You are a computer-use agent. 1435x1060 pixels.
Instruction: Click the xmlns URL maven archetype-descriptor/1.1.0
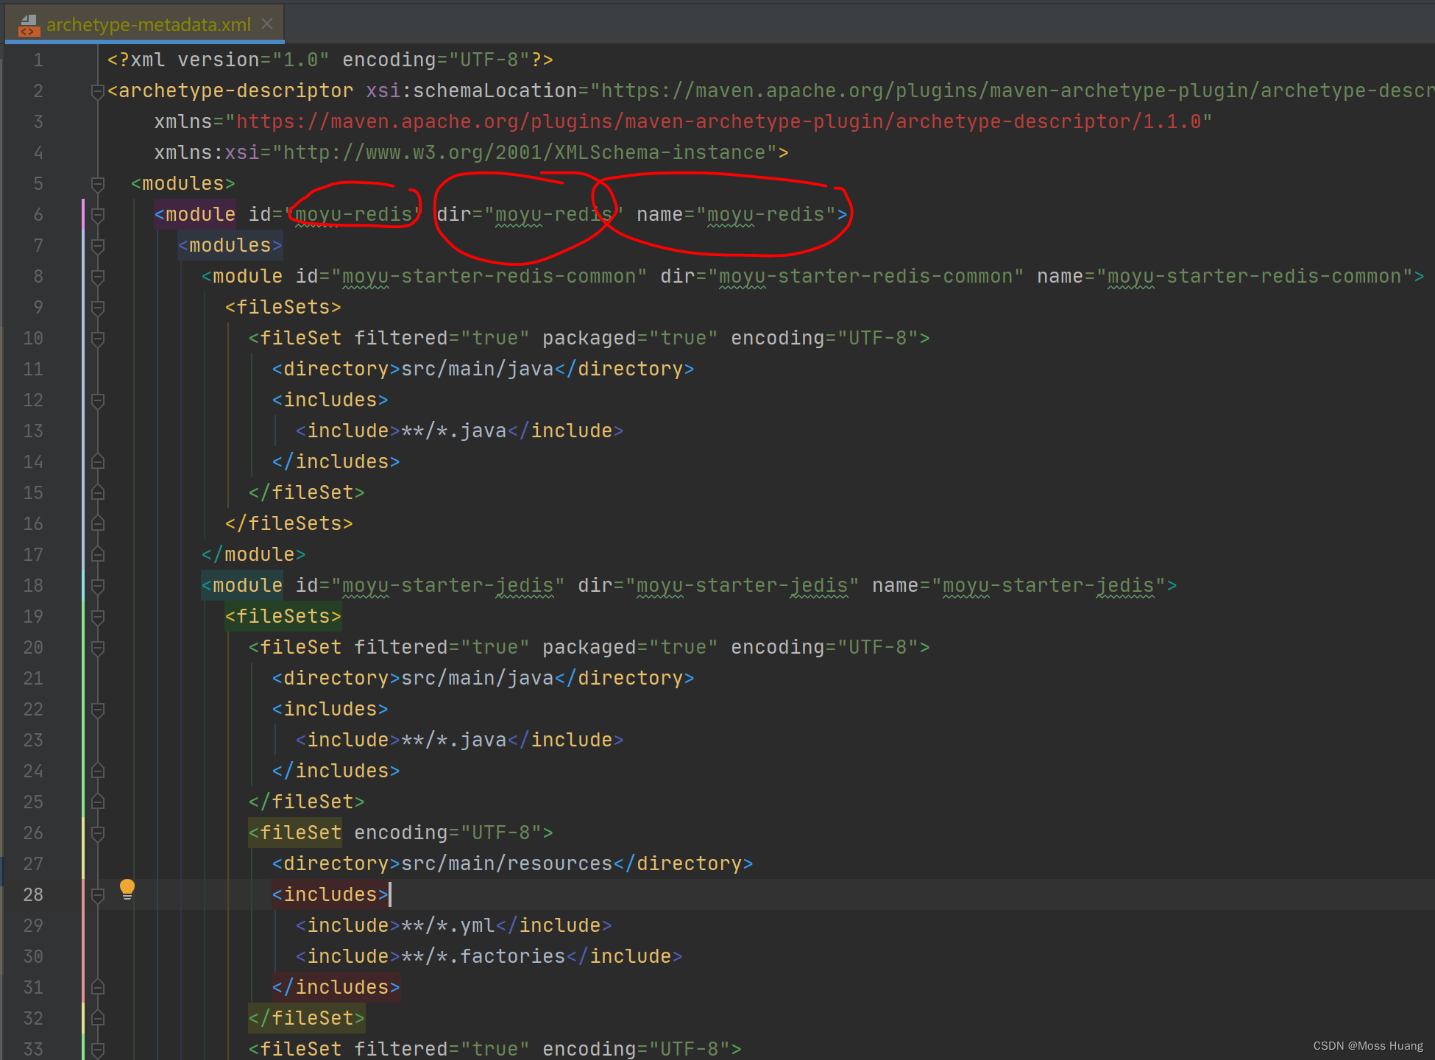(719, 122)
